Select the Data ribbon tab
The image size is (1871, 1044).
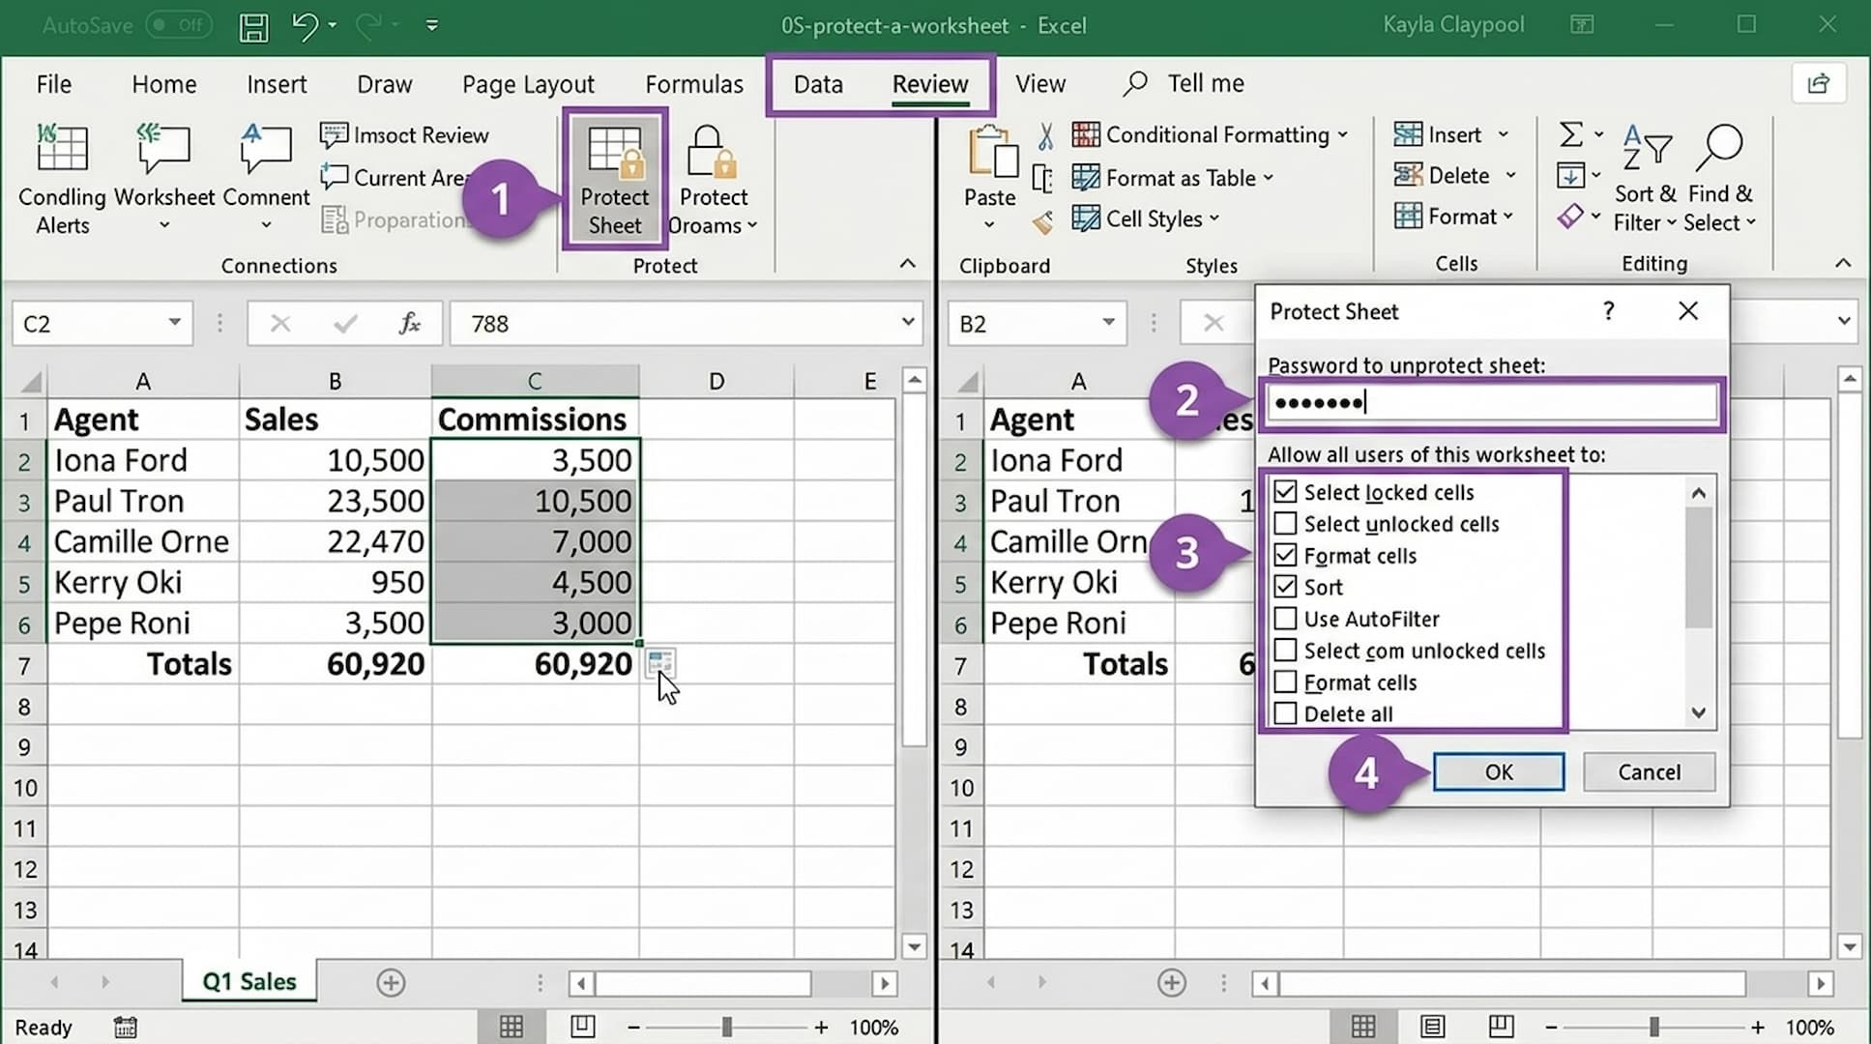pos(818,84)
